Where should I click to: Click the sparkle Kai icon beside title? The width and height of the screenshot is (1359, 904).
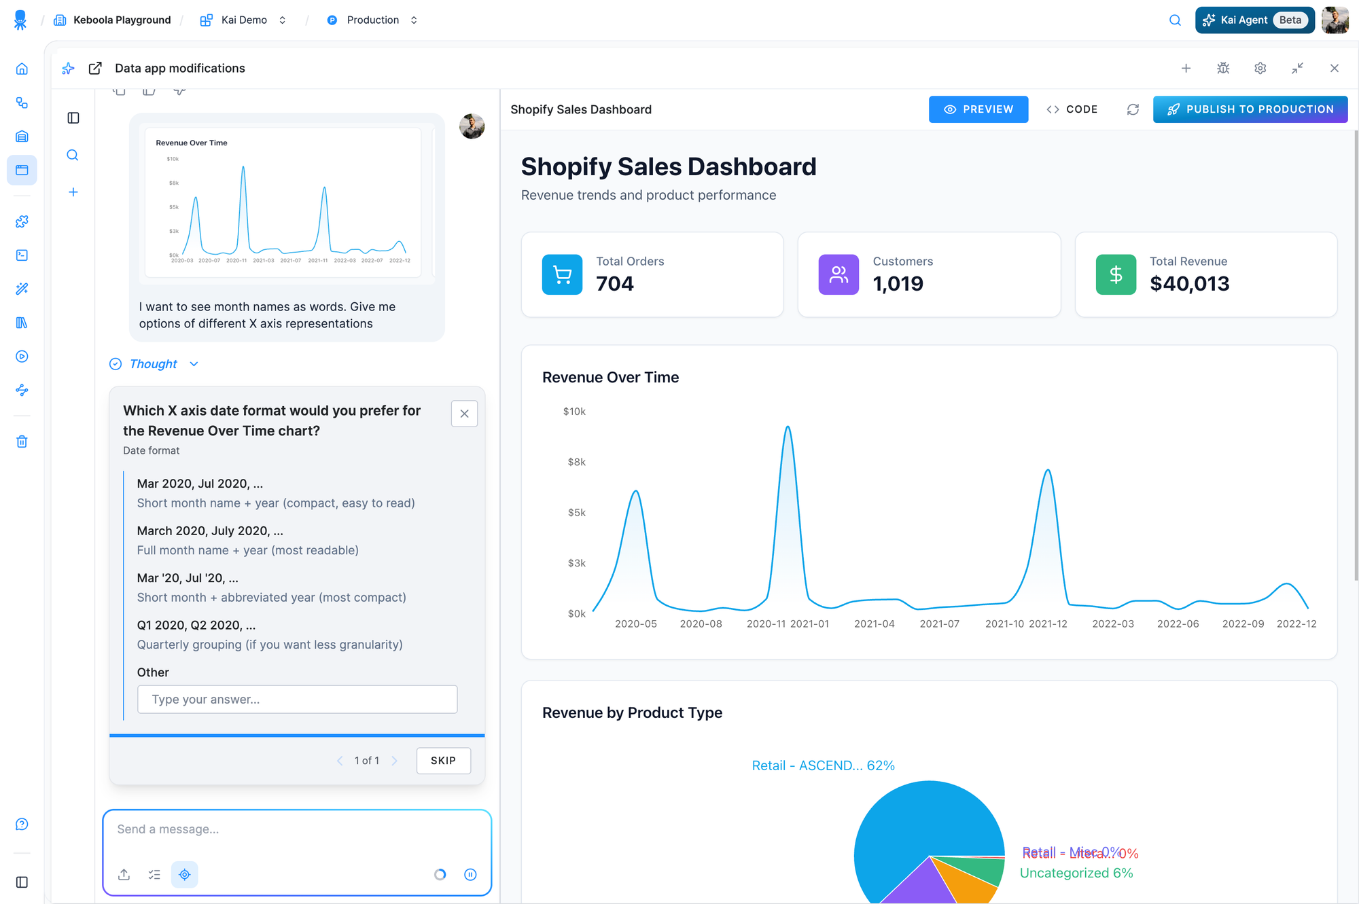pyautogui.click(x=68, y=68)
